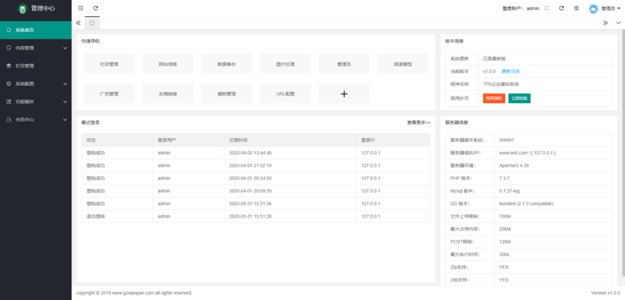Expand the 系统配置 sidebar menu
625x300 pixels.
[x=35, y=84]
